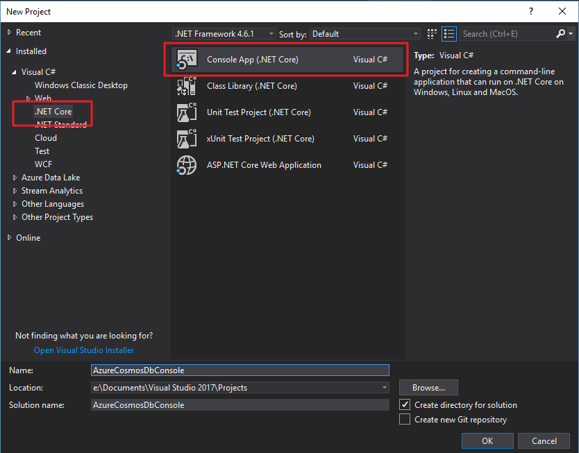Viewport: 579px width, 453px height.
Task: Select Console App (.NET Core) template name
Action: (x=253, y=60)
